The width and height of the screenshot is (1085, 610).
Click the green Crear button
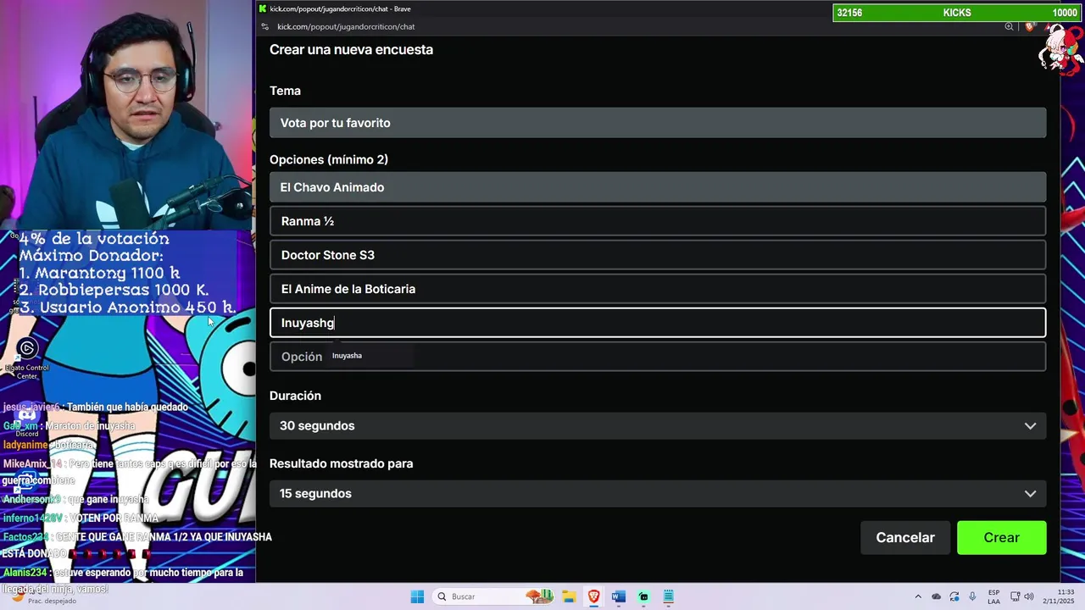point(1002,537)
